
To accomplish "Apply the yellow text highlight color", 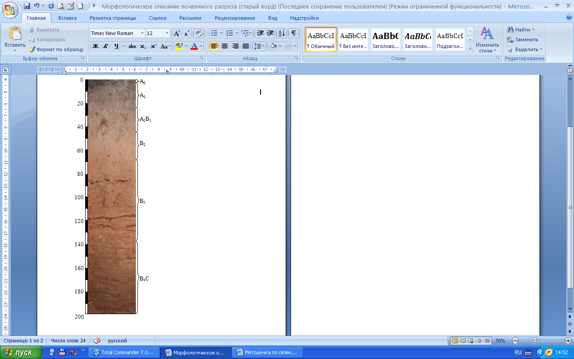I will [178, 46].
